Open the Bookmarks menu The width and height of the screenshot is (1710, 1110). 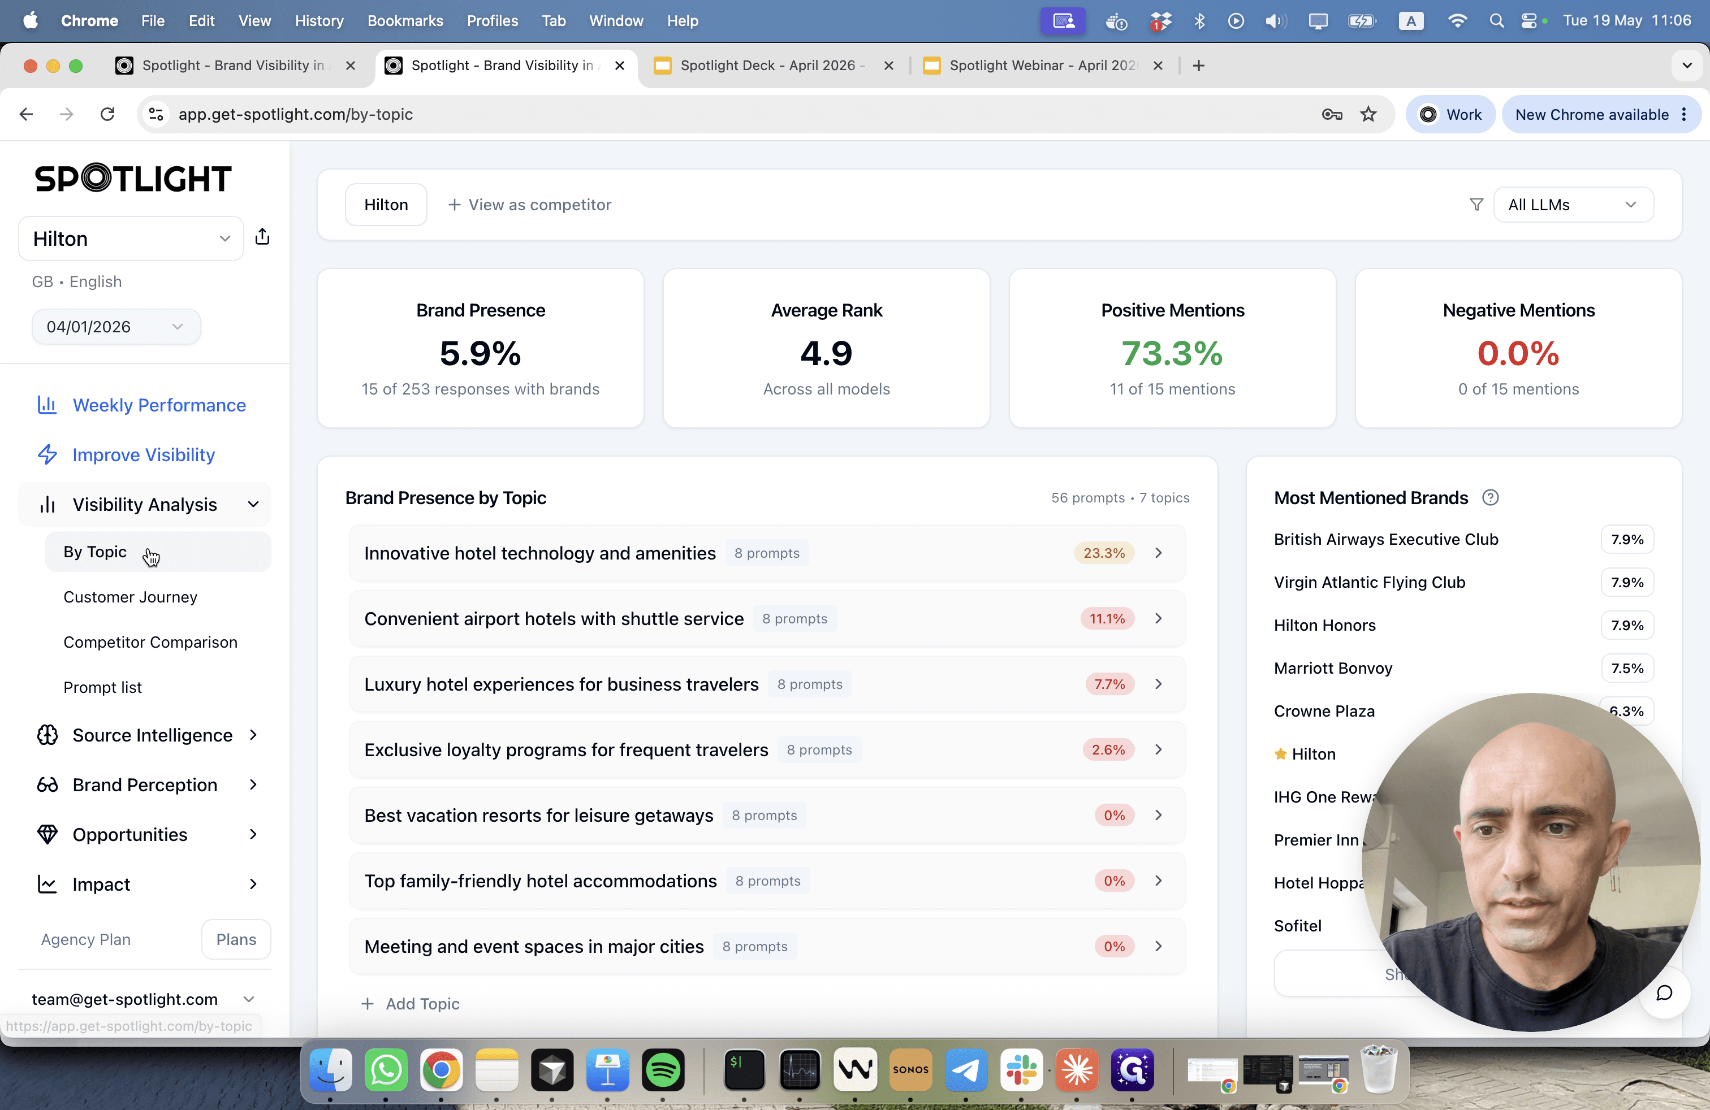click(x=405, y=21)
